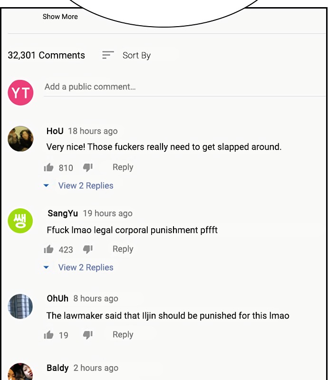Open the pink YT user avatar
This screenshot has height=380, width=328.
point(20,93)
